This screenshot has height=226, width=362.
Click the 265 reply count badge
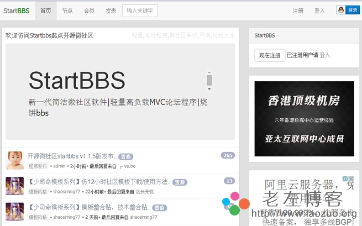click(228, 155)
